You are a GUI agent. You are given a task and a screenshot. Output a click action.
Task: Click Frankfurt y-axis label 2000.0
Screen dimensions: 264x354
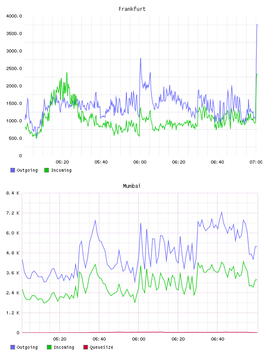pos(14,86)
